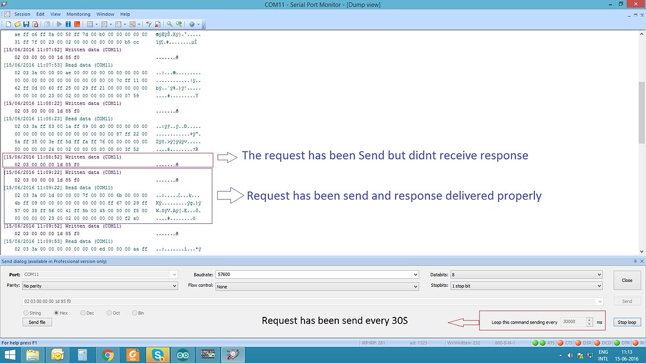Open a session with the folder toolbar icon
The width and height of the screenshot is (646, 363).
(x=17, y=24)
